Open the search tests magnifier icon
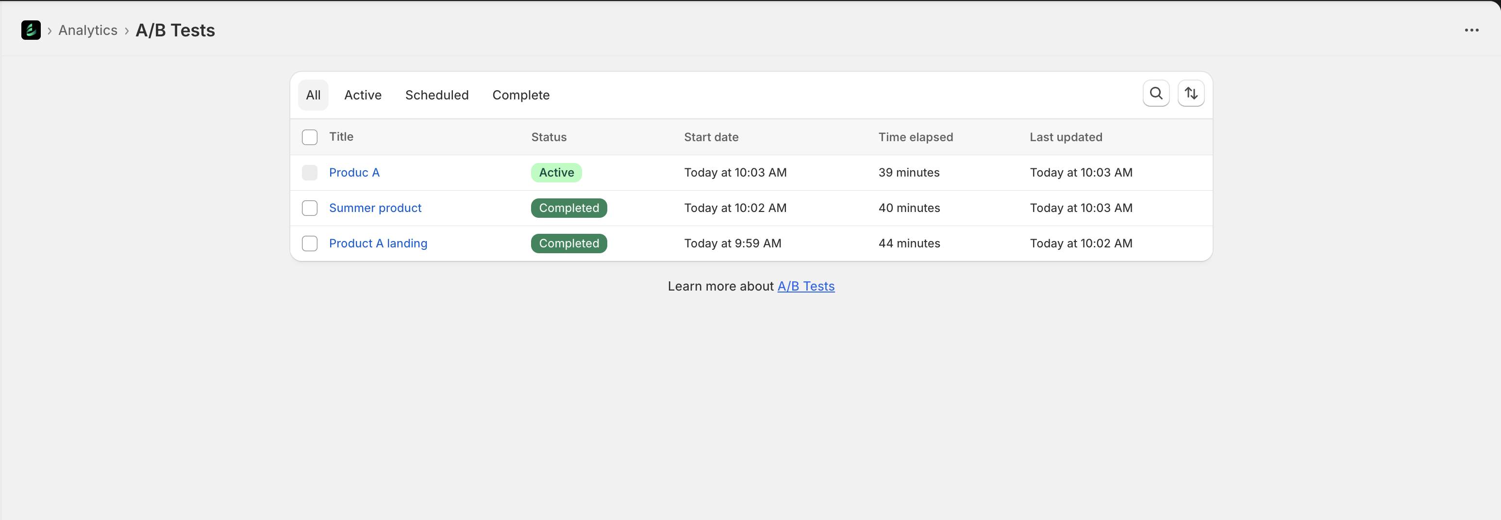The height and width of the screenshot is (520, 1501). (1156, 94)
